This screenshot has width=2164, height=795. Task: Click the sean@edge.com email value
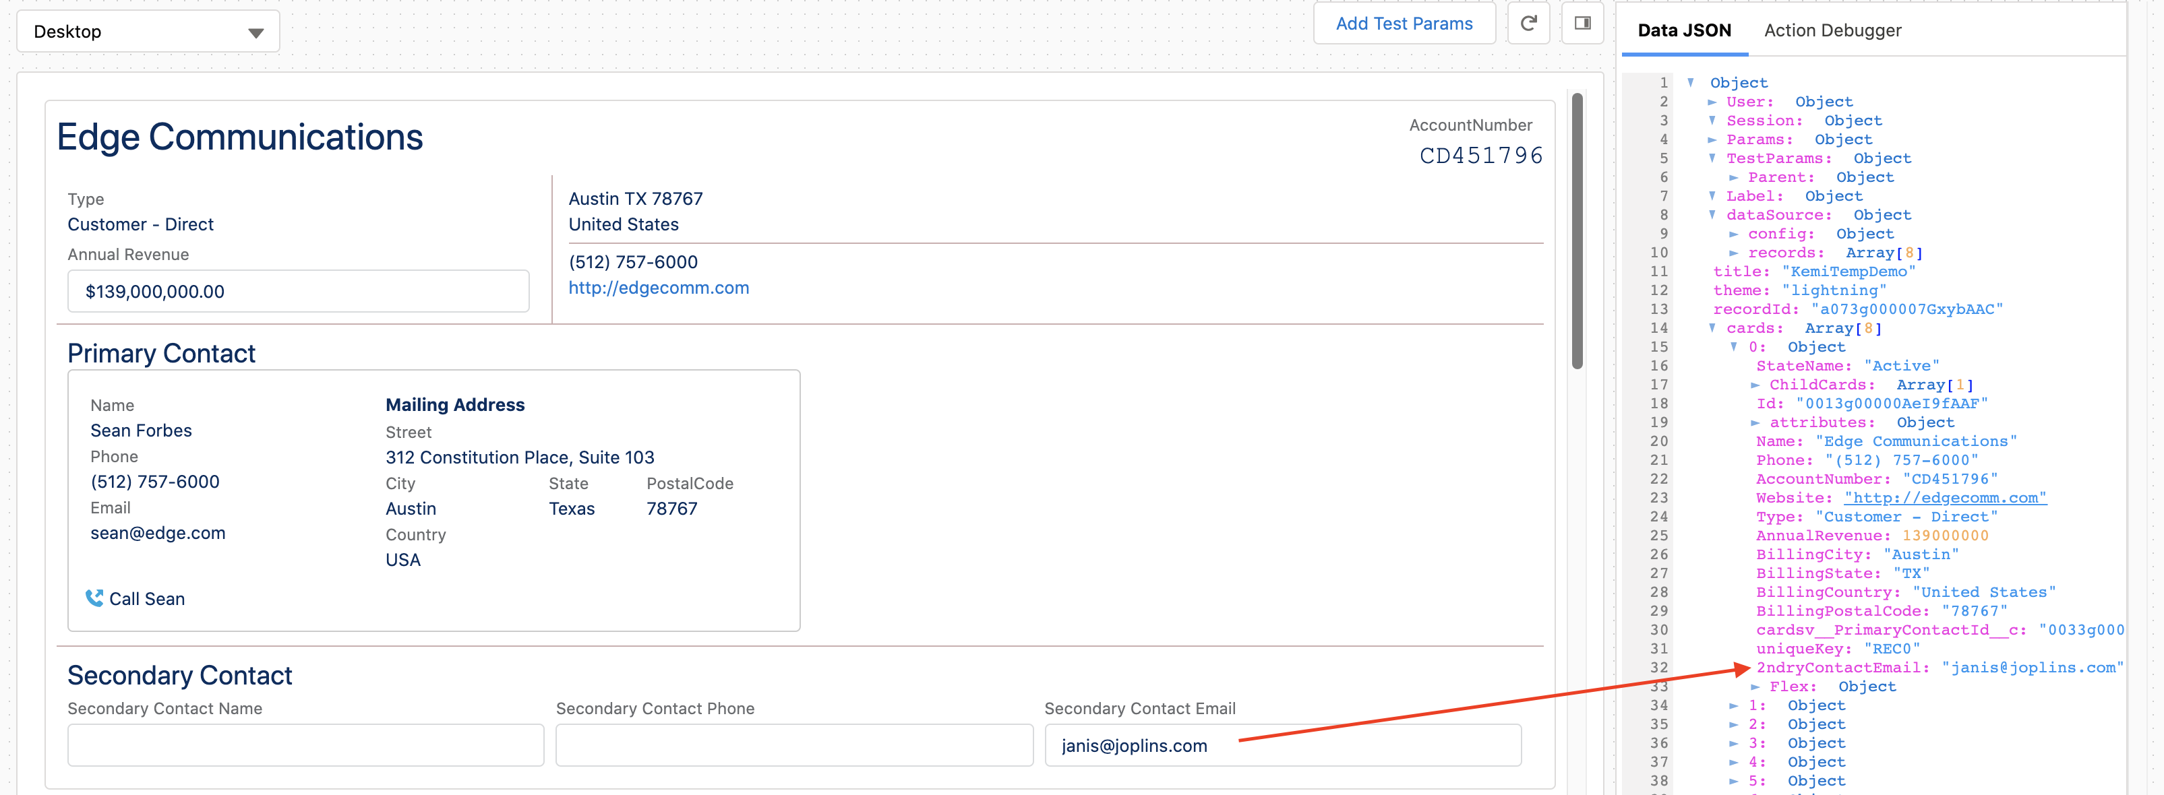(158, 533)
